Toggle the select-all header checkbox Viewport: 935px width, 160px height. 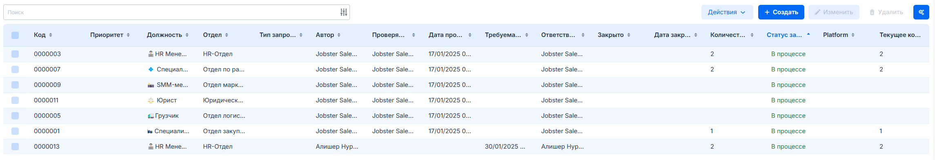(x=15, y=35)
